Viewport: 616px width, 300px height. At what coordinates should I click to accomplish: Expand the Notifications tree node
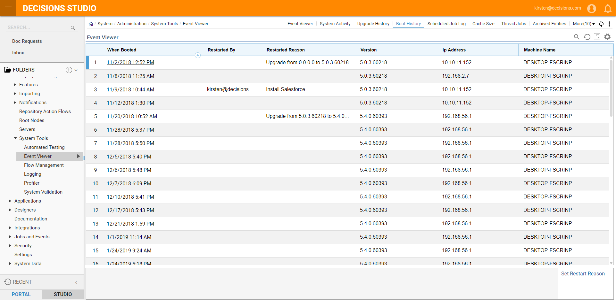pos(15,103)
